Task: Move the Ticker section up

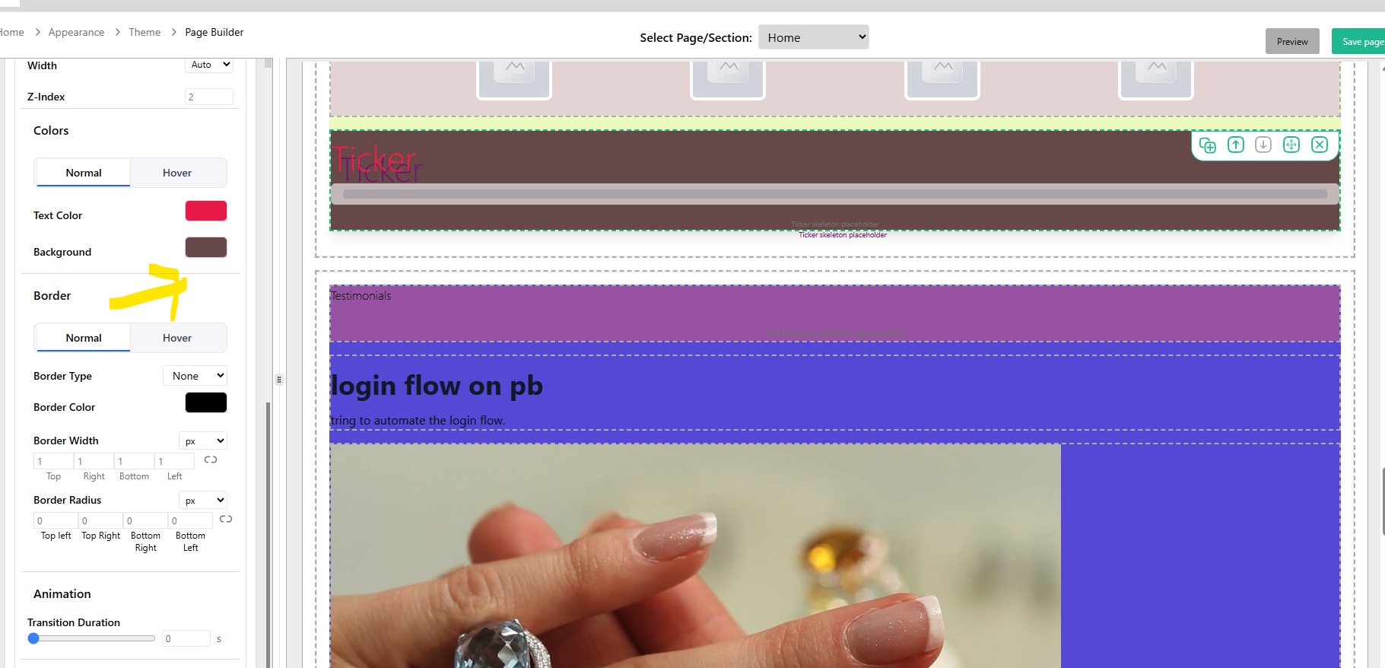Action: pyautogui.click(x=1236, y=145)
